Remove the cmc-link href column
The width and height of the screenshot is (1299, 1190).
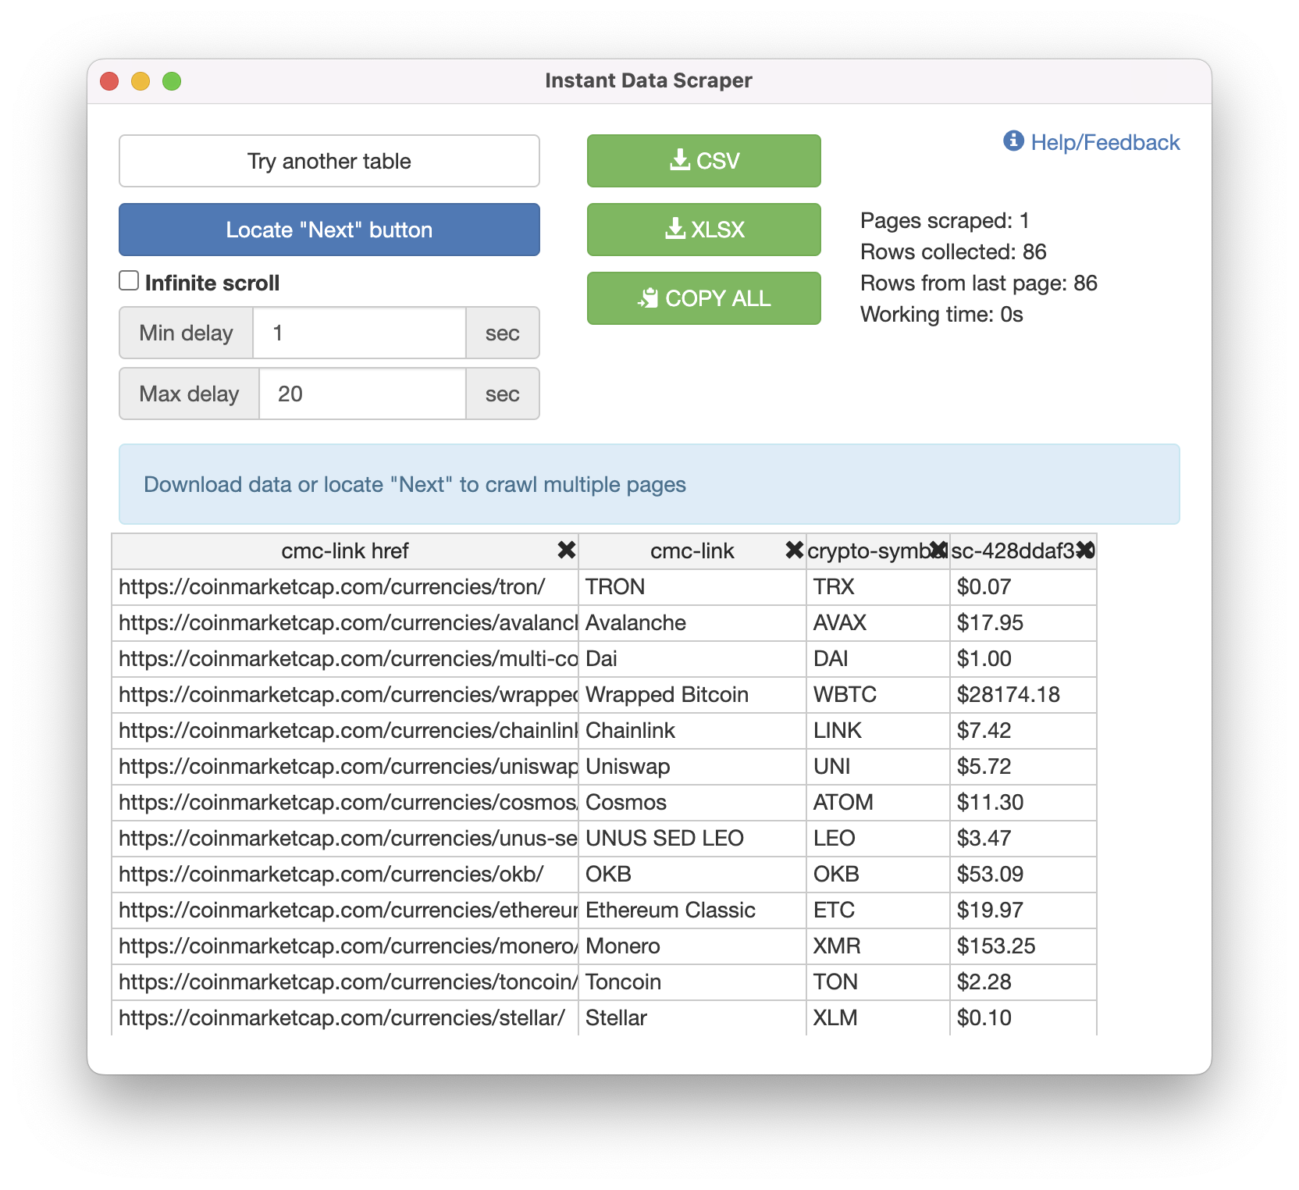567,550
